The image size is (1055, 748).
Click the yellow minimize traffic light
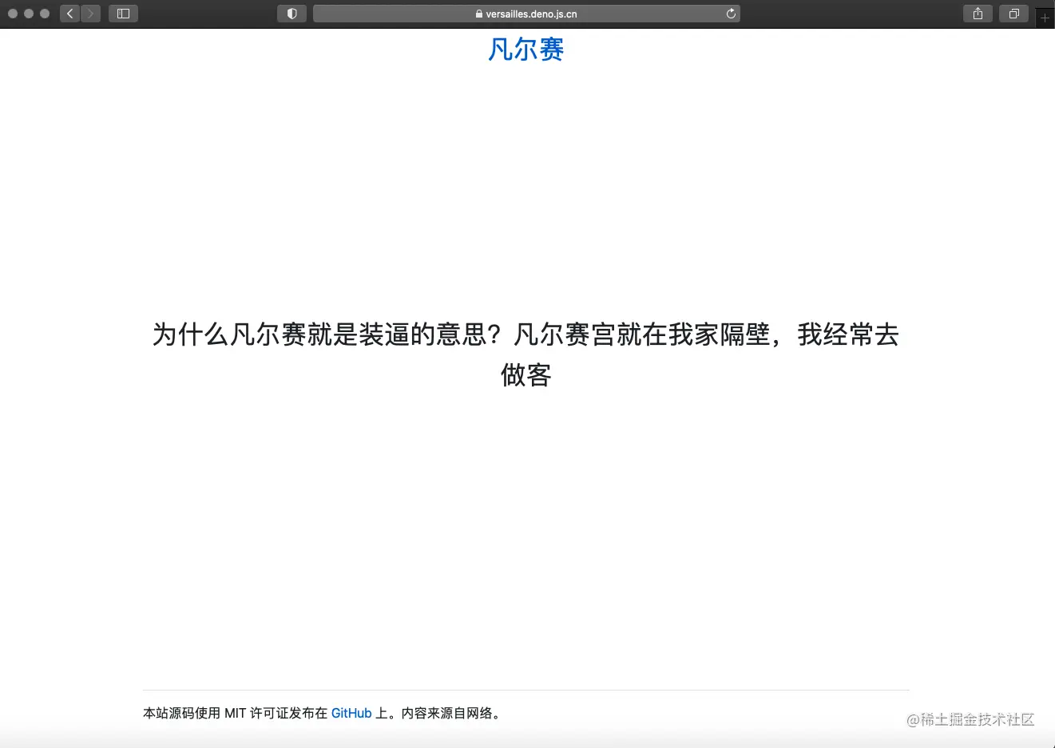pyautogui.click(x=29, y=13)
